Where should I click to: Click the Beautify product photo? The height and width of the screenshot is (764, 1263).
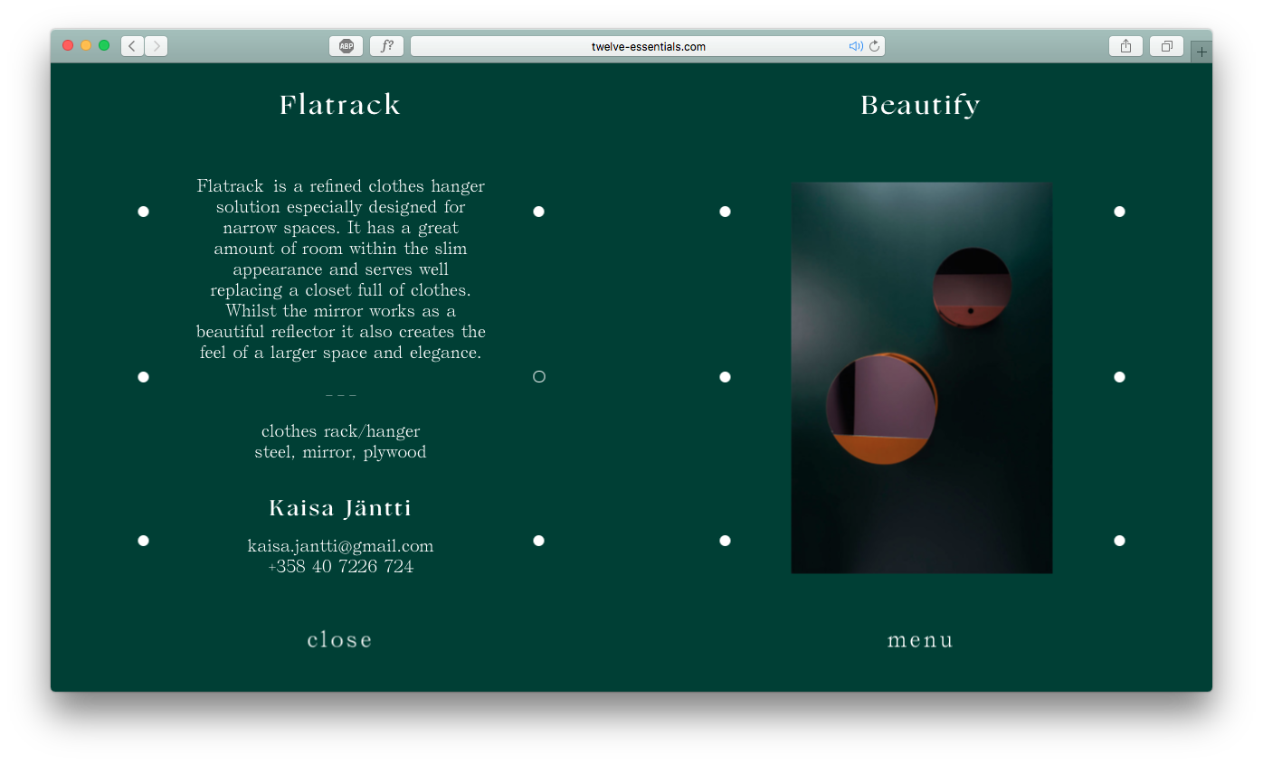pos(921,378)
